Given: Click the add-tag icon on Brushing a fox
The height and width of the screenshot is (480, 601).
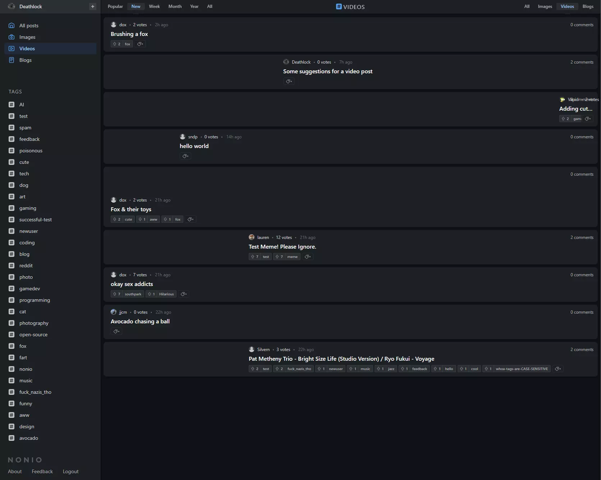Looking at the screenshot, I should pos(140,44).
